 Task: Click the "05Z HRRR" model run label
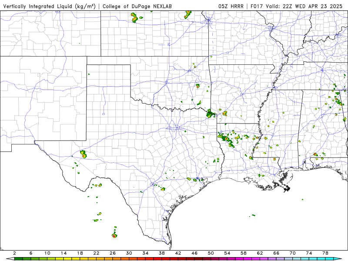click(231, 6)
